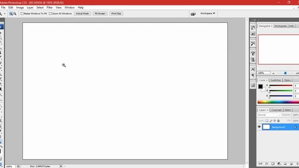This screenshot has height=168, width=299.
Task: Open the View menu
Action: pos(58,7)
